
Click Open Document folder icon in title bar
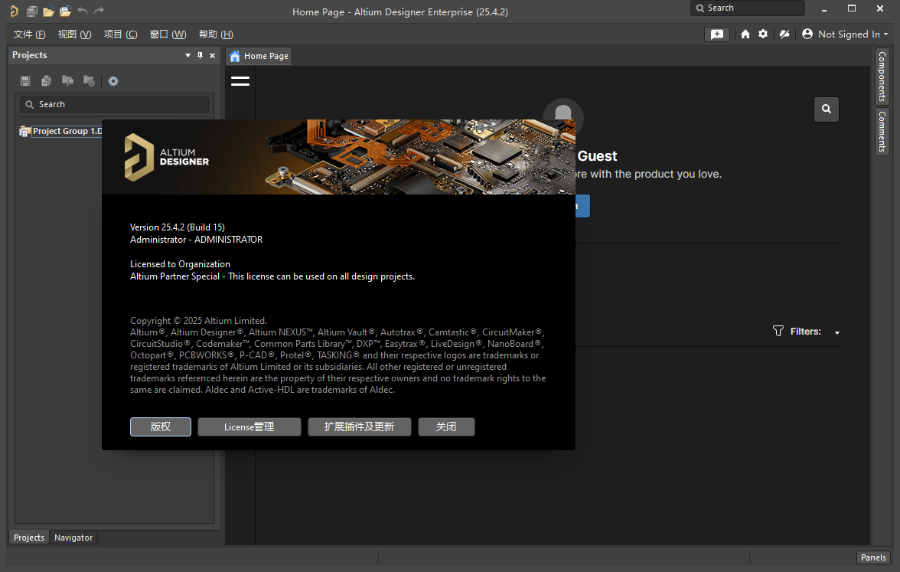click(49, 11)
